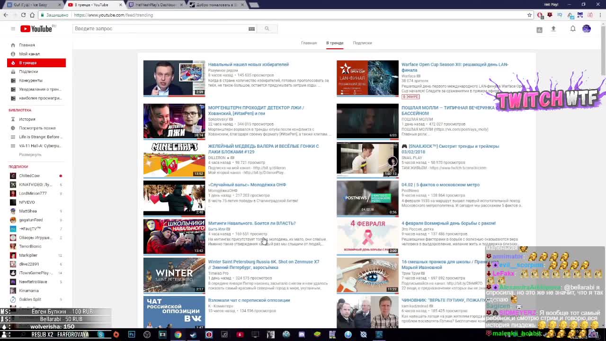The image size is (606, 341).
Task: Open the YouTube hamburger guide menu
Action: [x=13, y=29]
